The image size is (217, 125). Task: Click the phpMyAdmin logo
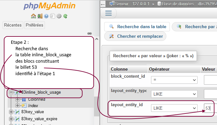[x=49, y=6]
